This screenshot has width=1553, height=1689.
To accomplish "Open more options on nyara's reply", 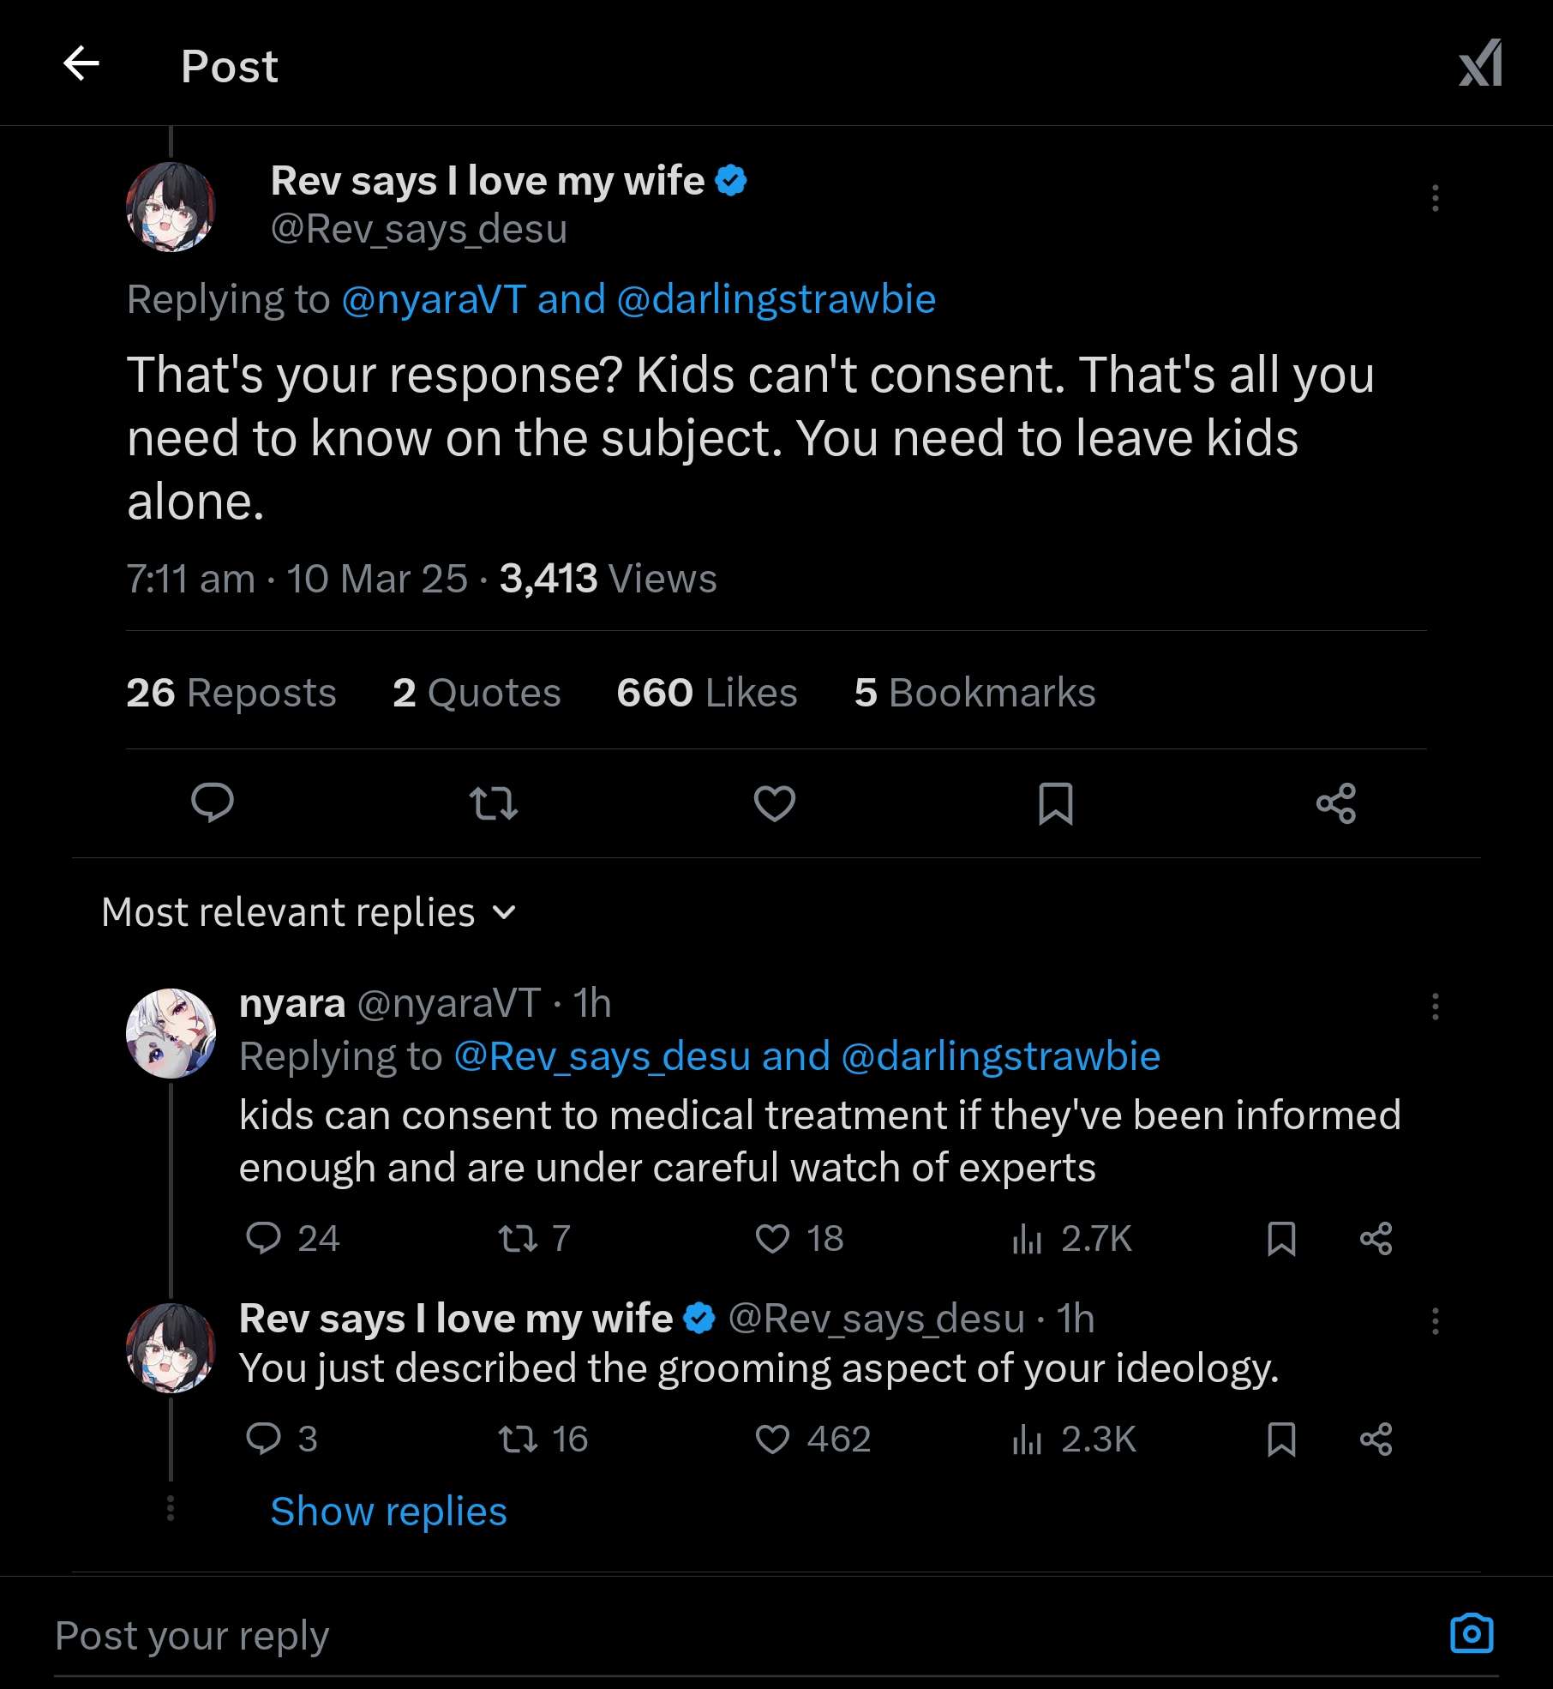I will coord(1435,1006).
